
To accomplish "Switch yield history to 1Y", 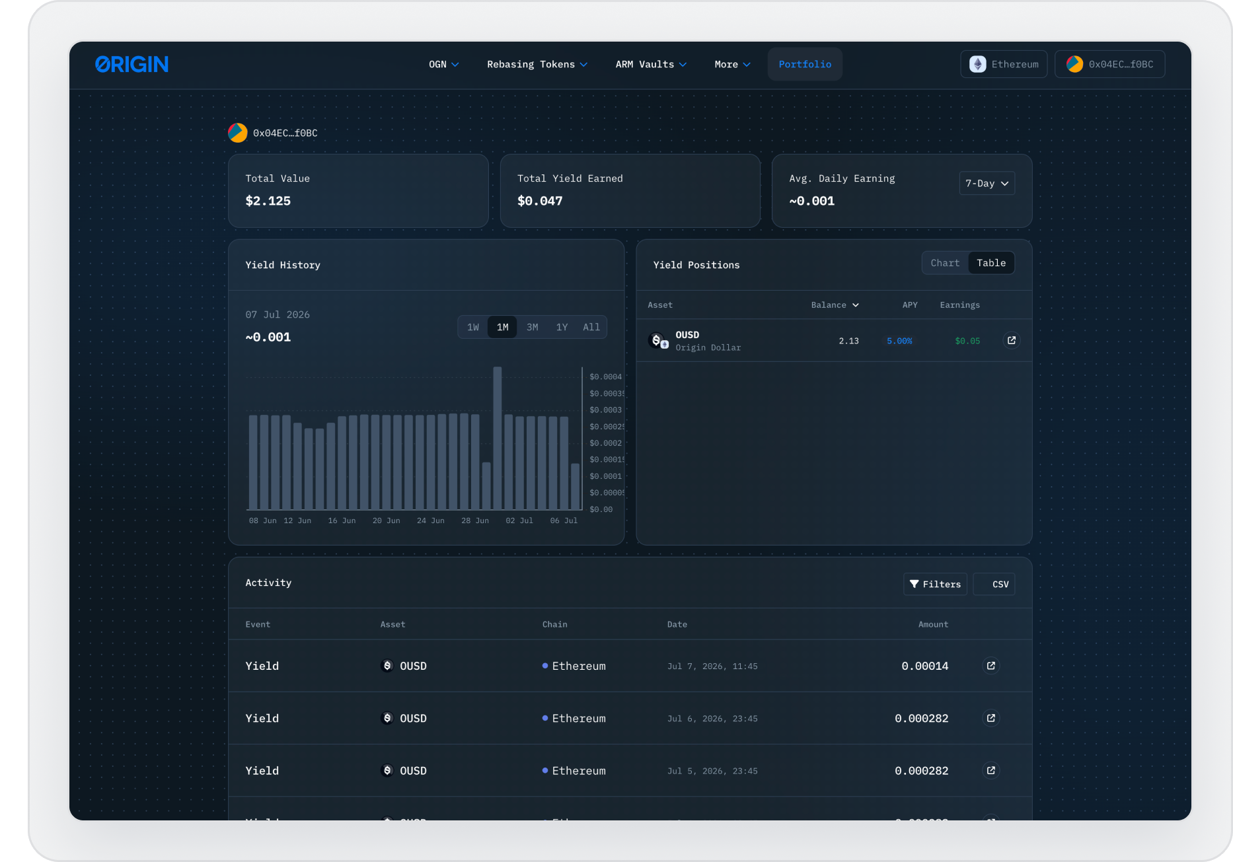I will [x=562, y=327].
